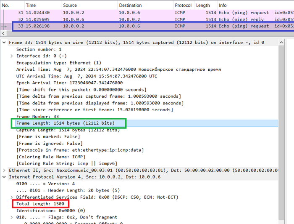Viewport: 294px width, 224px height.
Task: Select Frame is marked: False row
Action: point(48,136)
